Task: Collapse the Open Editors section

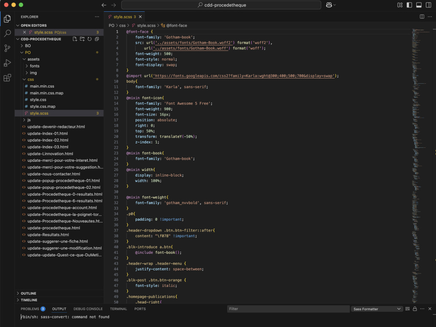Action: point(18,25)
